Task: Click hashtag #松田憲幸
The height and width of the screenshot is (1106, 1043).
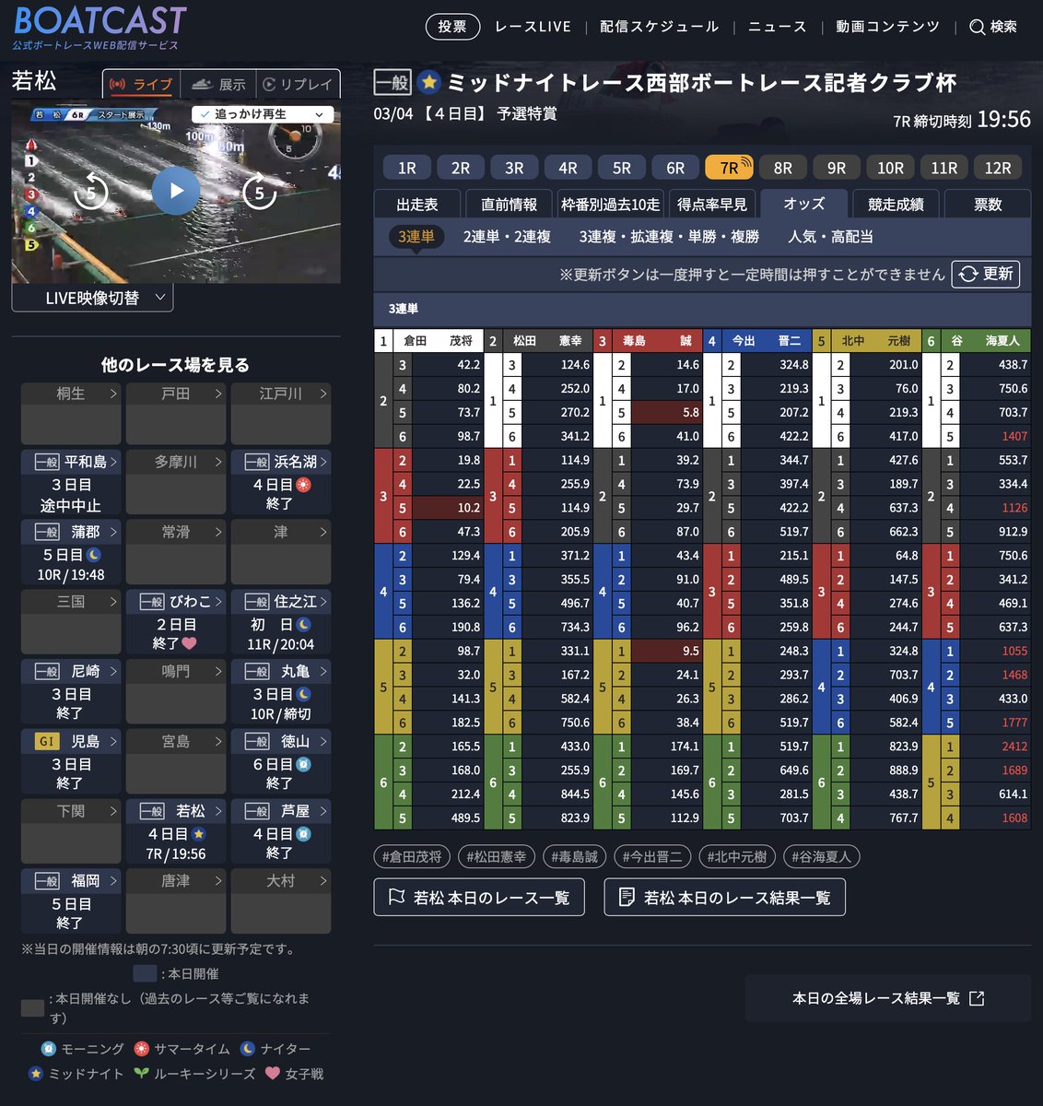Action: 496,856
